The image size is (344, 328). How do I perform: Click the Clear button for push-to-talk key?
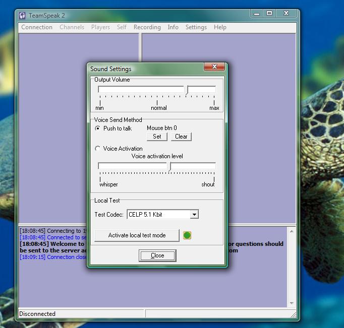point(181,137)
